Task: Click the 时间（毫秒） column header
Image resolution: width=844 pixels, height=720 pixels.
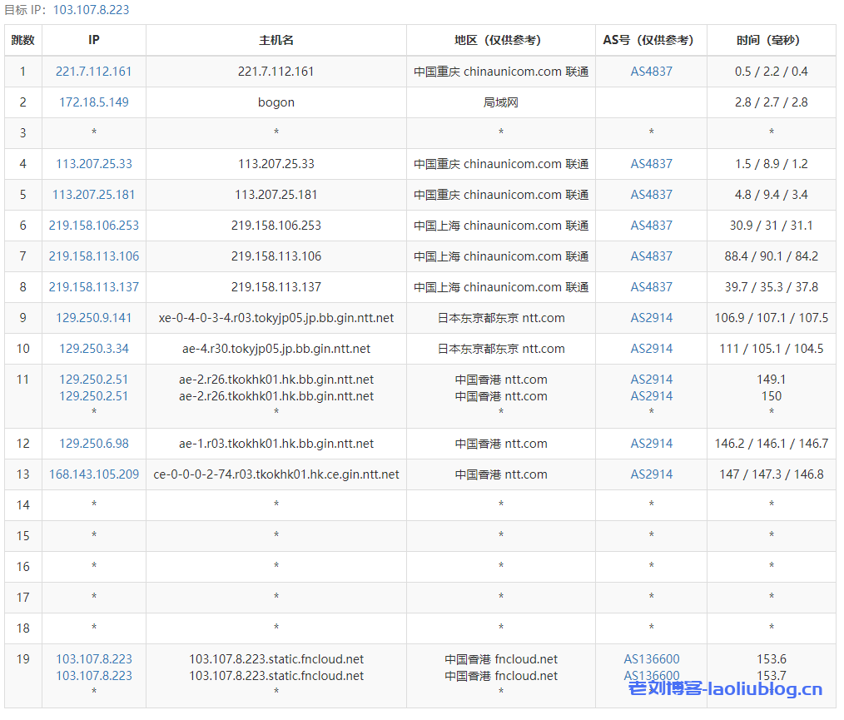Action: pos(771,40)
